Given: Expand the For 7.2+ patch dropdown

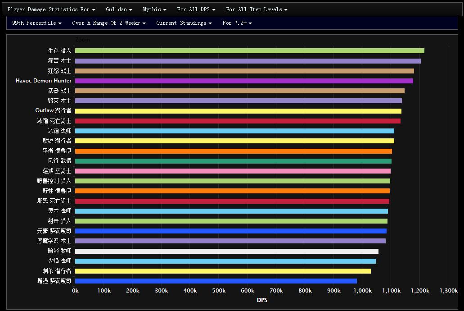Looking at the screenshot, I should click(237, 23).
